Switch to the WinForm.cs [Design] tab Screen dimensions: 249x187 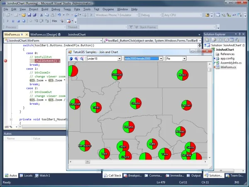click(45, 34)
